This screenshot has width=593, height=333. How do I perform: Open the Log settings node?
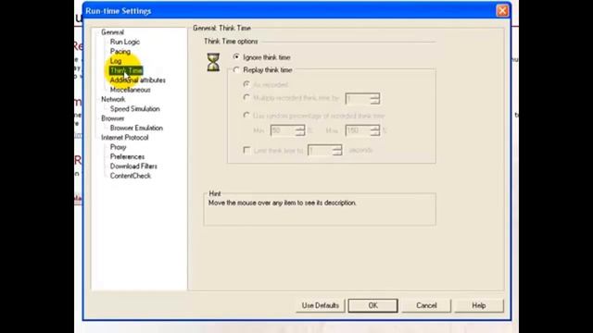click(x=116, y=61)
